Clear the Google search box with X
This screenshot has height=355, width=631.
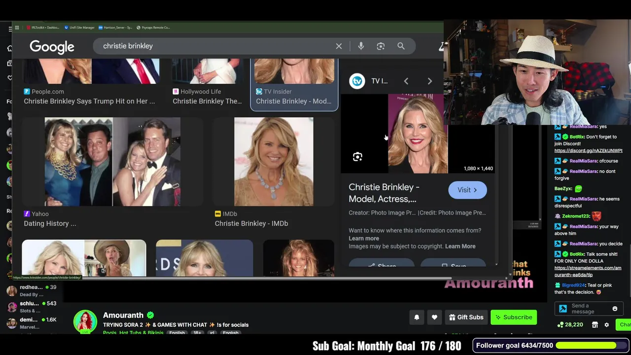coord(339,46)
